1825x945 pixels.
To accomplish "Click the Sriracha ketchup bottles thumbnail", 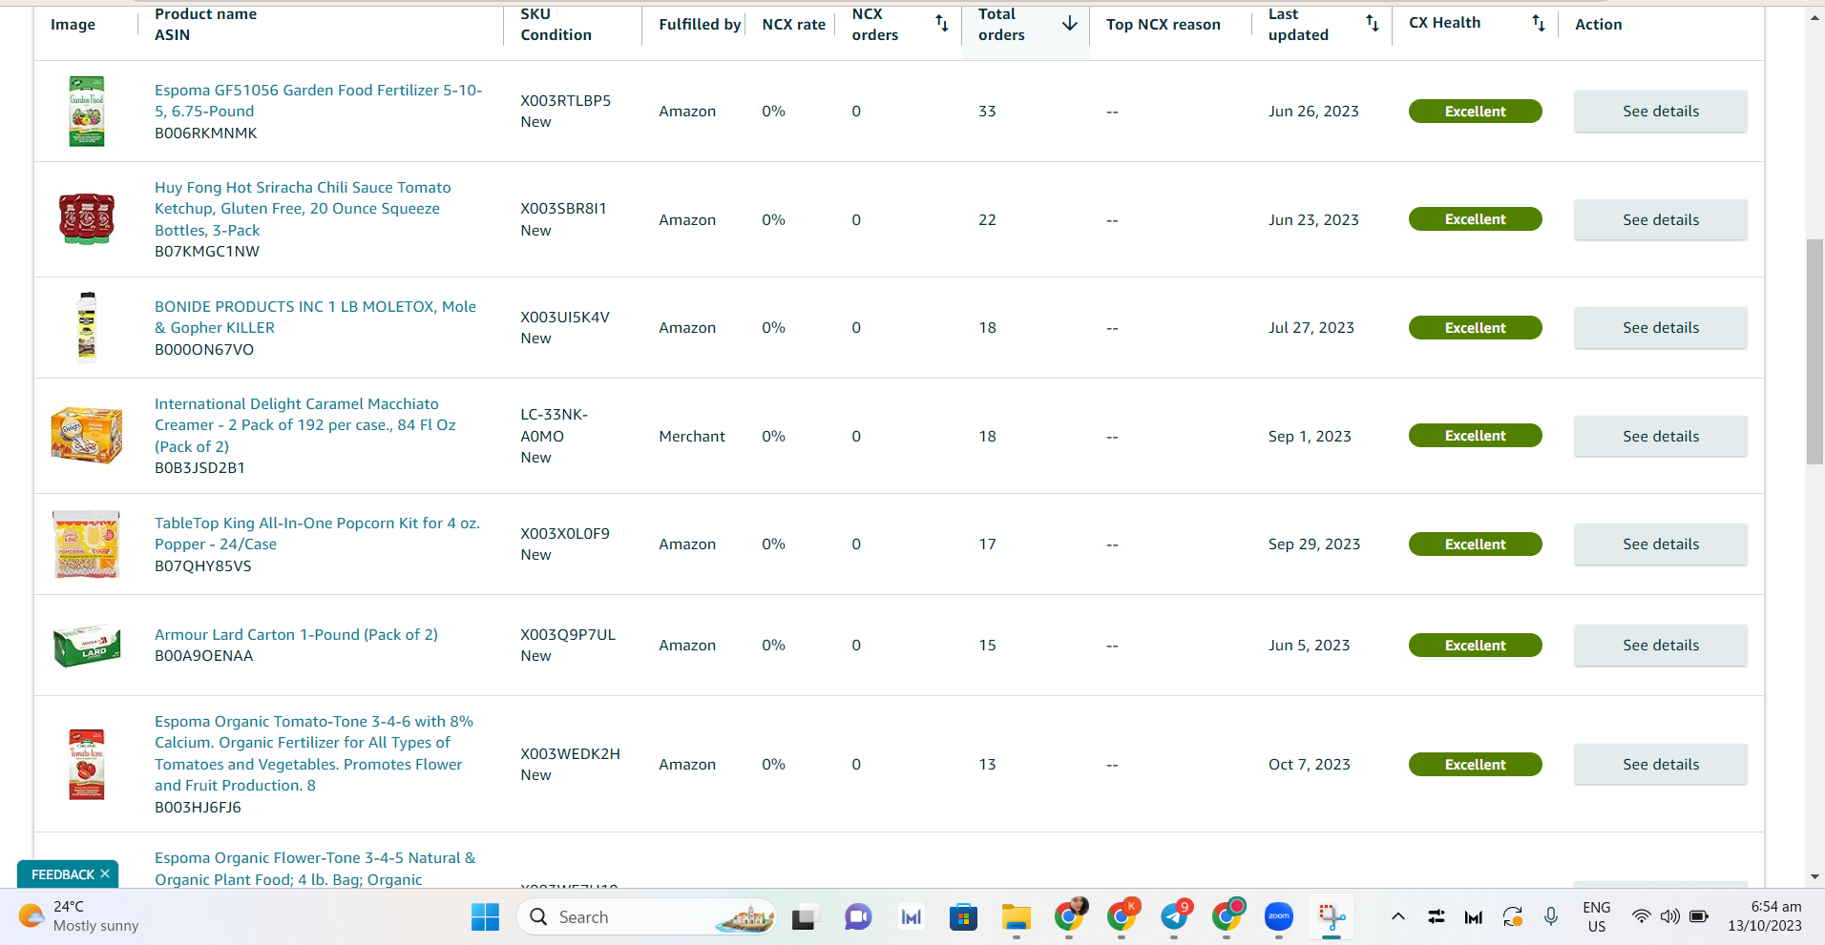I will [x=86, y=219].
